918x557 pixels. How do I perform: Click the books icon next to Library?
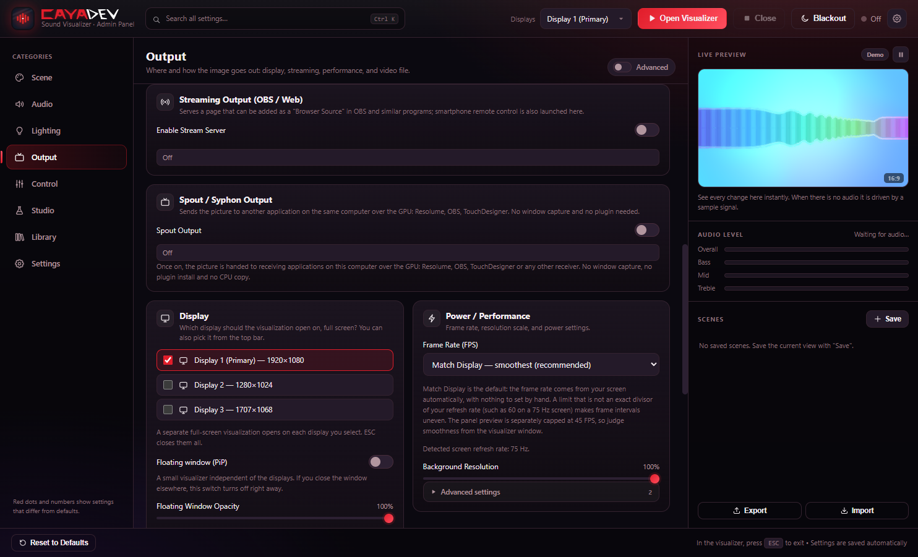click(20, 237)
